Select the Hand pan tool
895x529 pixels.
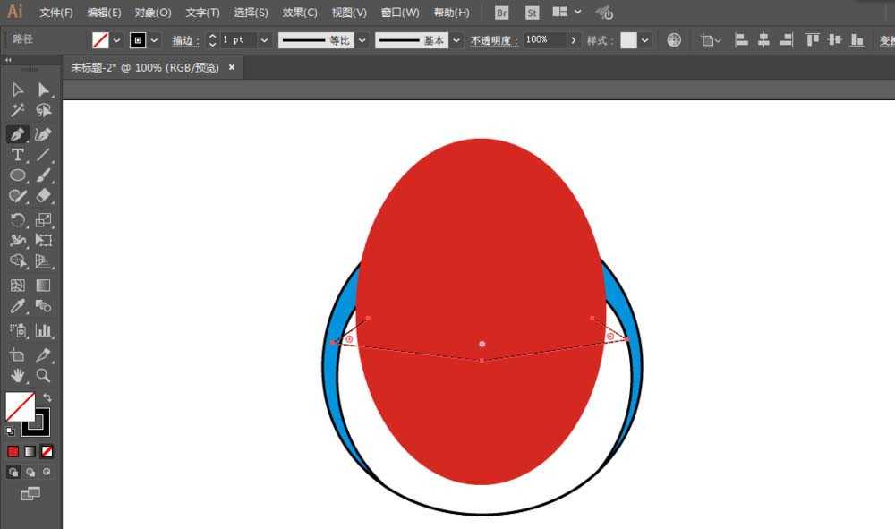tap(17, 375)
